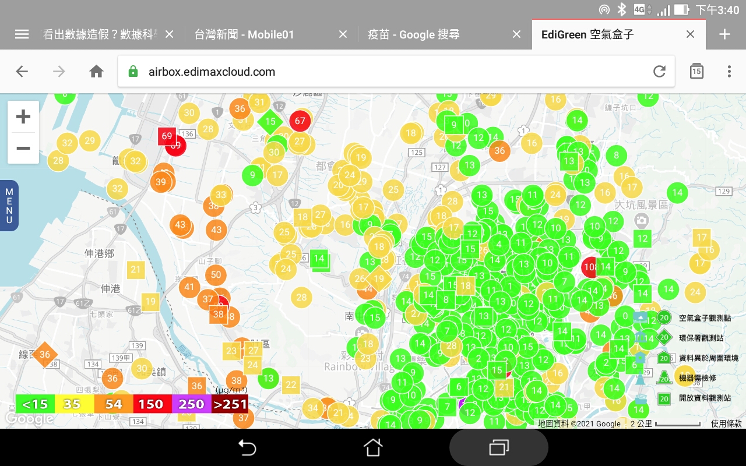Tap the battery status bar icon
The width and height of the screenshot is (746, 466).
(x=681, y=9)
